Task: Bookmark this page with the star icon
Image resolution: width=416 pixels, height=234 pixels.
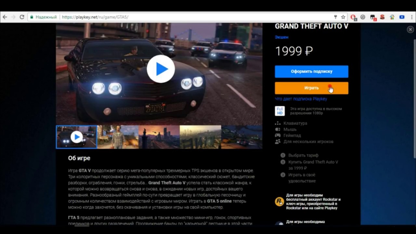Action: (343, 17)
